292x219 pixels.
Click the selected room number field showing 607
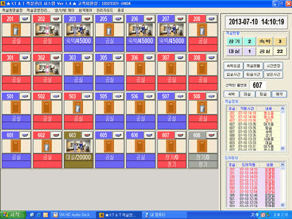[x=258, y=85]
